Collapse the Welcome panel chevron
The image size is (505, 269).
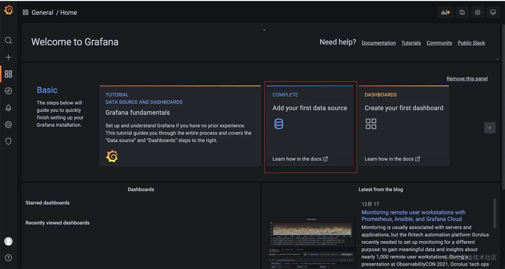click(x=264, y=30)
